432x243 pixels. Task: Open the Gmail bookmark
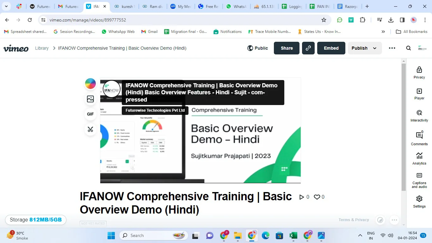click(x=149, y=32)
